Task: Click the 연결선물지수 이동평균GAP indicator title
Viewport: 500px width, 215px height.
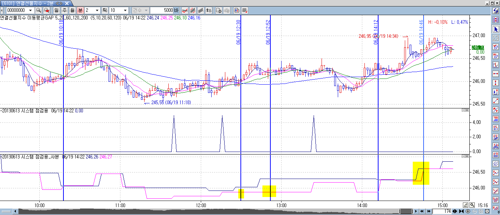Action: (x=44, y=17)
